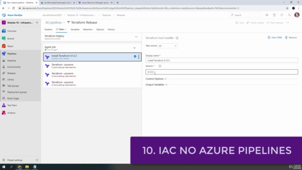Screen dimensions: 302x170
Task: Open Repos in the sidebar
Action: click(10, 46)
